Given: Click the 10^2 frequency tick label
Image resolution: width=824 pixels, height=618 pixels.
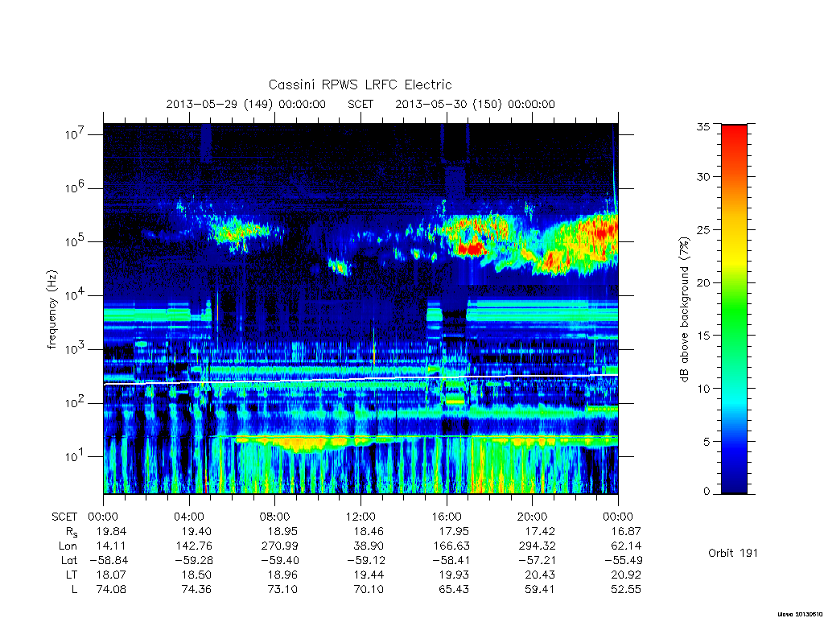Looking at the screenshot, I should 75,402.
